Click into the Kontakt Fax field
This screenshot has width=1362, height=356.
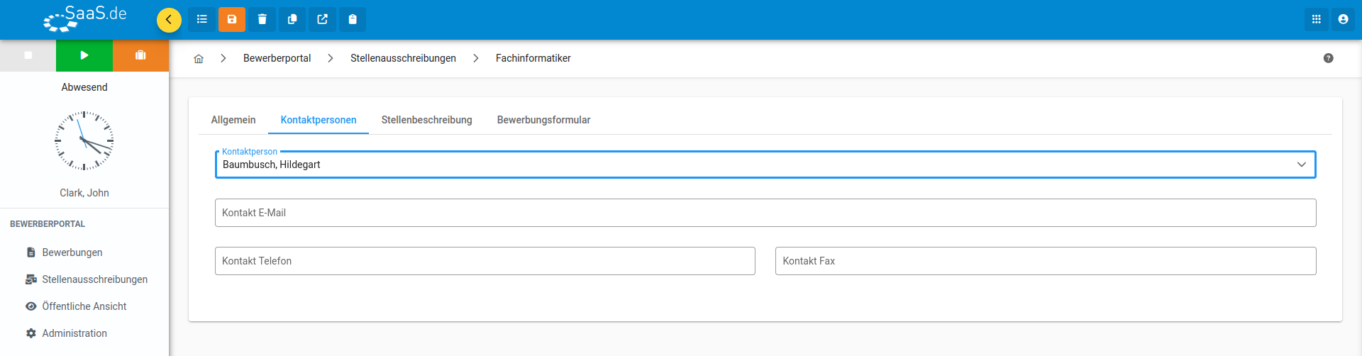(x=1046, y=261)
